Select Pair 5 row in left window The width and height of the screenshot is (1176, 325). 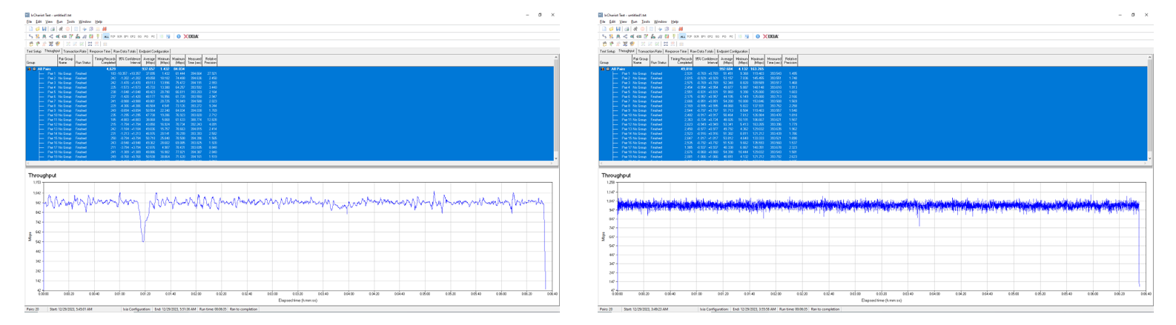pyautogui.click(x=289, y=92)
